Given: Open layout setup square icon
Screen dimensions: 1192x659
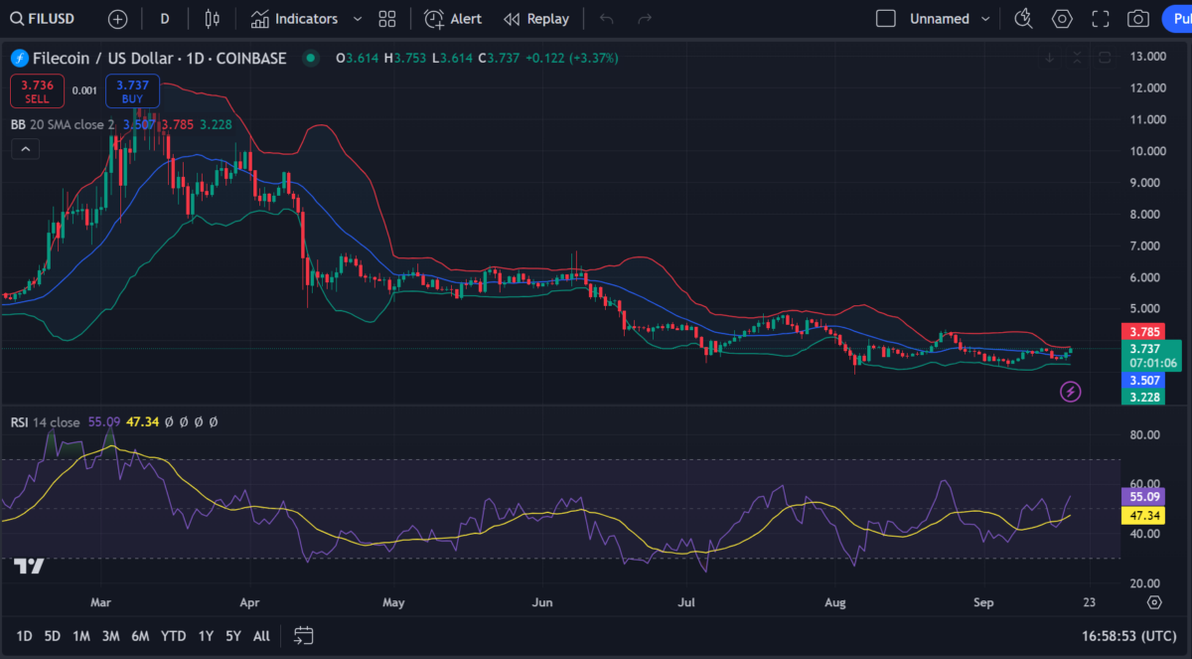Looking at the screenshot, I should pyautogui.click(x=886, y=19).
